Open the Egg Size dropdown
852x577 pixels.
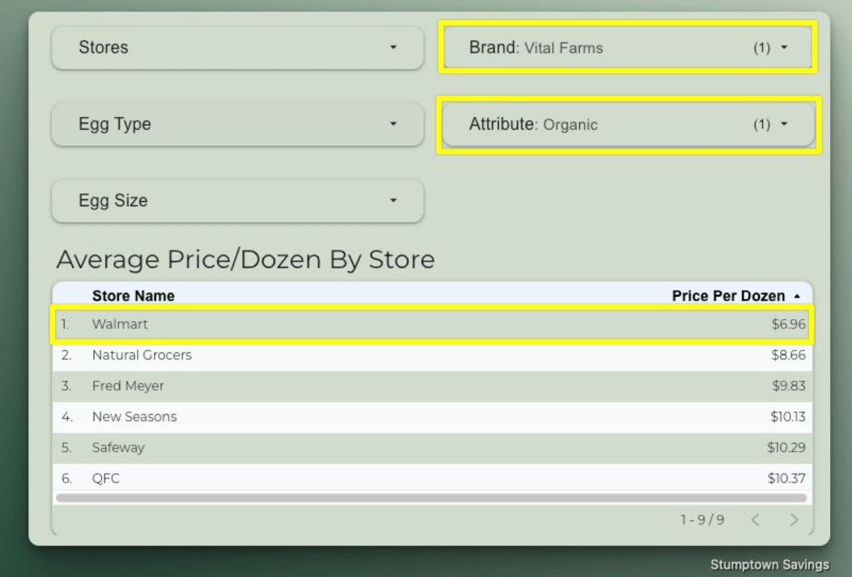point(237,201)
